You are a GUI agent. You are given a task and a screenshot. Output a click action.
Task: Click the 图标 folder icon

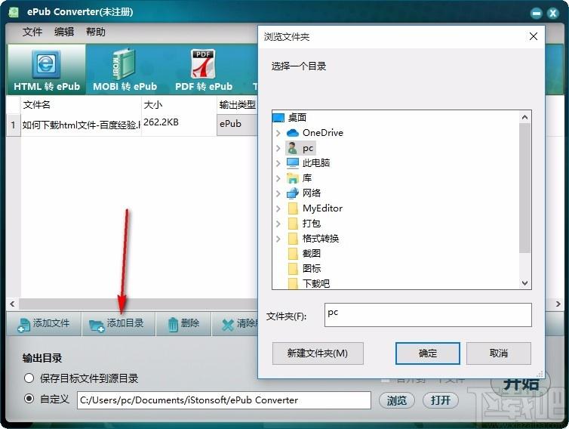coord(293,268)
